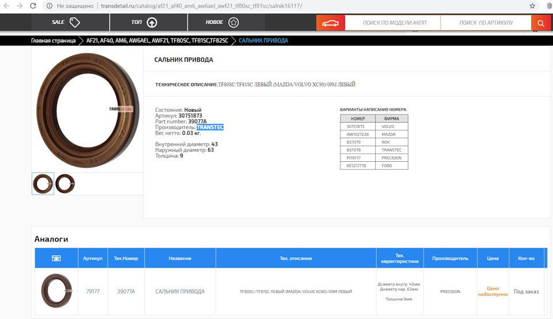Click analog tech number 39077A

126,291
